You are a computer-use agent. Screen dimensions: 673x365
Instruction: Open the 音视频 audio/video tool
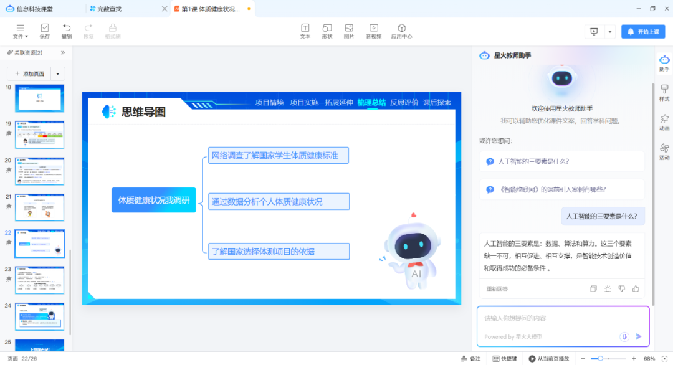(x=373, y=30)
